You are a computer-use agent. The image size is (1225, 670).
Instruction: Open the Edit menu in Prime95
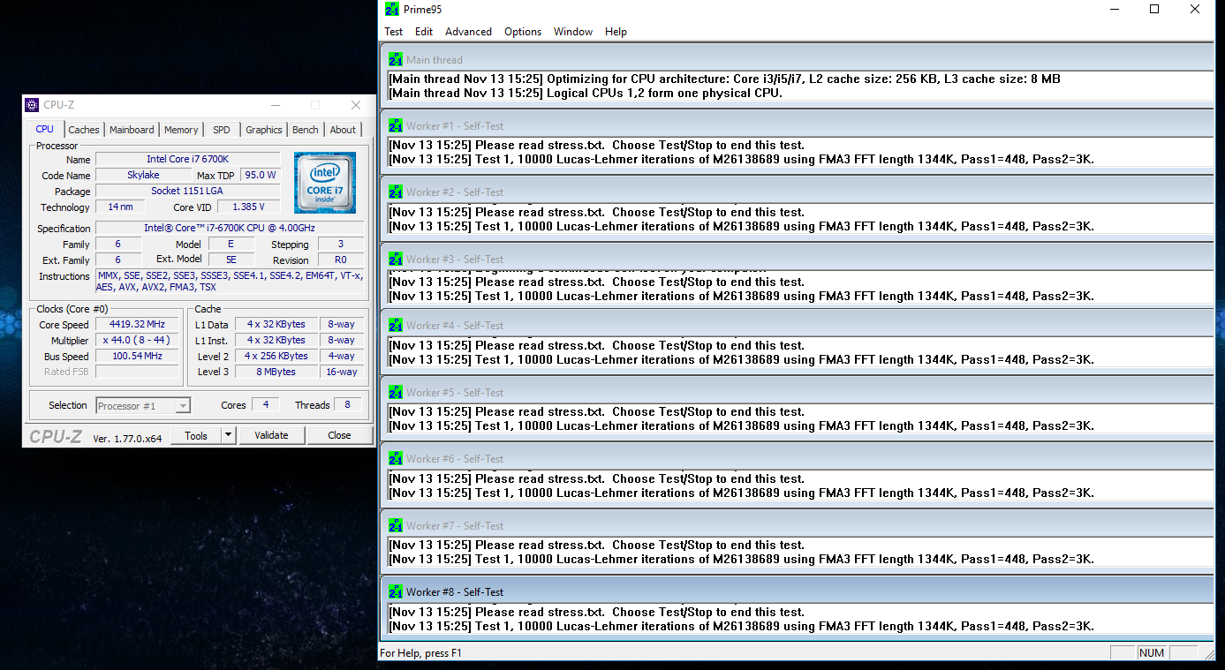(x=424, y=32)
